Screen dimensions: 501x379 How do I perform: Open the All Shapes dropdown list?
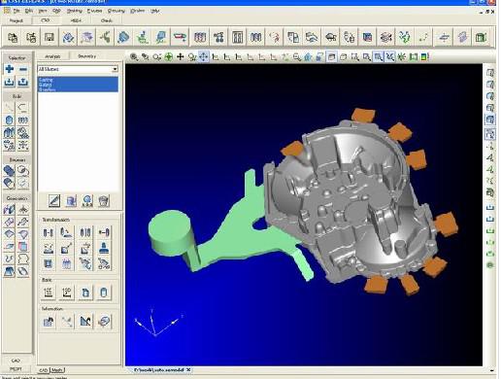point(78,69)
